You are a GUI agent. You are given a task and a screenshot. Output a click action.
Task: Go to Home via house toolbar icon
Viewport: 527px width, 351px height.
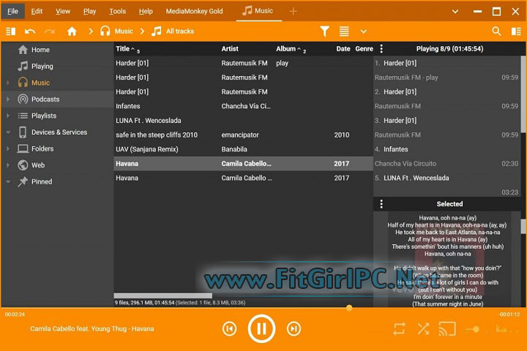72,31
